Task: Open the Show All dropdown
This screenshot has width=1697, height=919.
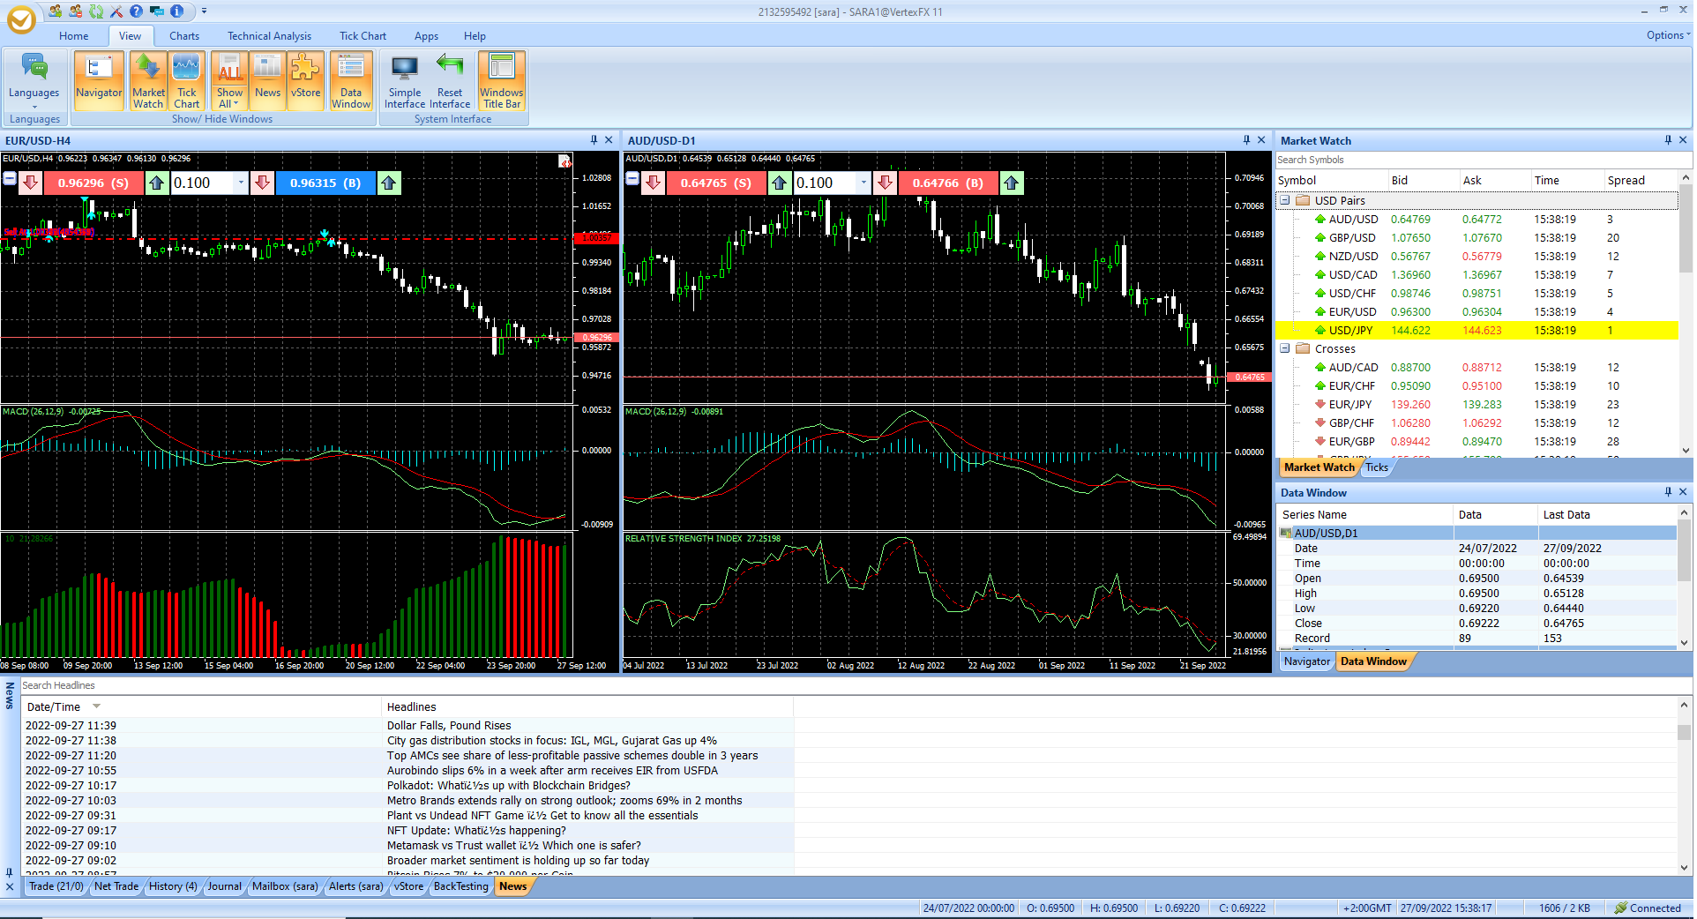Action: point(229,99)
